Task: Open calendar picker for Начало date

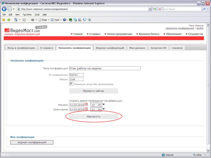Action: coord(86,105)
